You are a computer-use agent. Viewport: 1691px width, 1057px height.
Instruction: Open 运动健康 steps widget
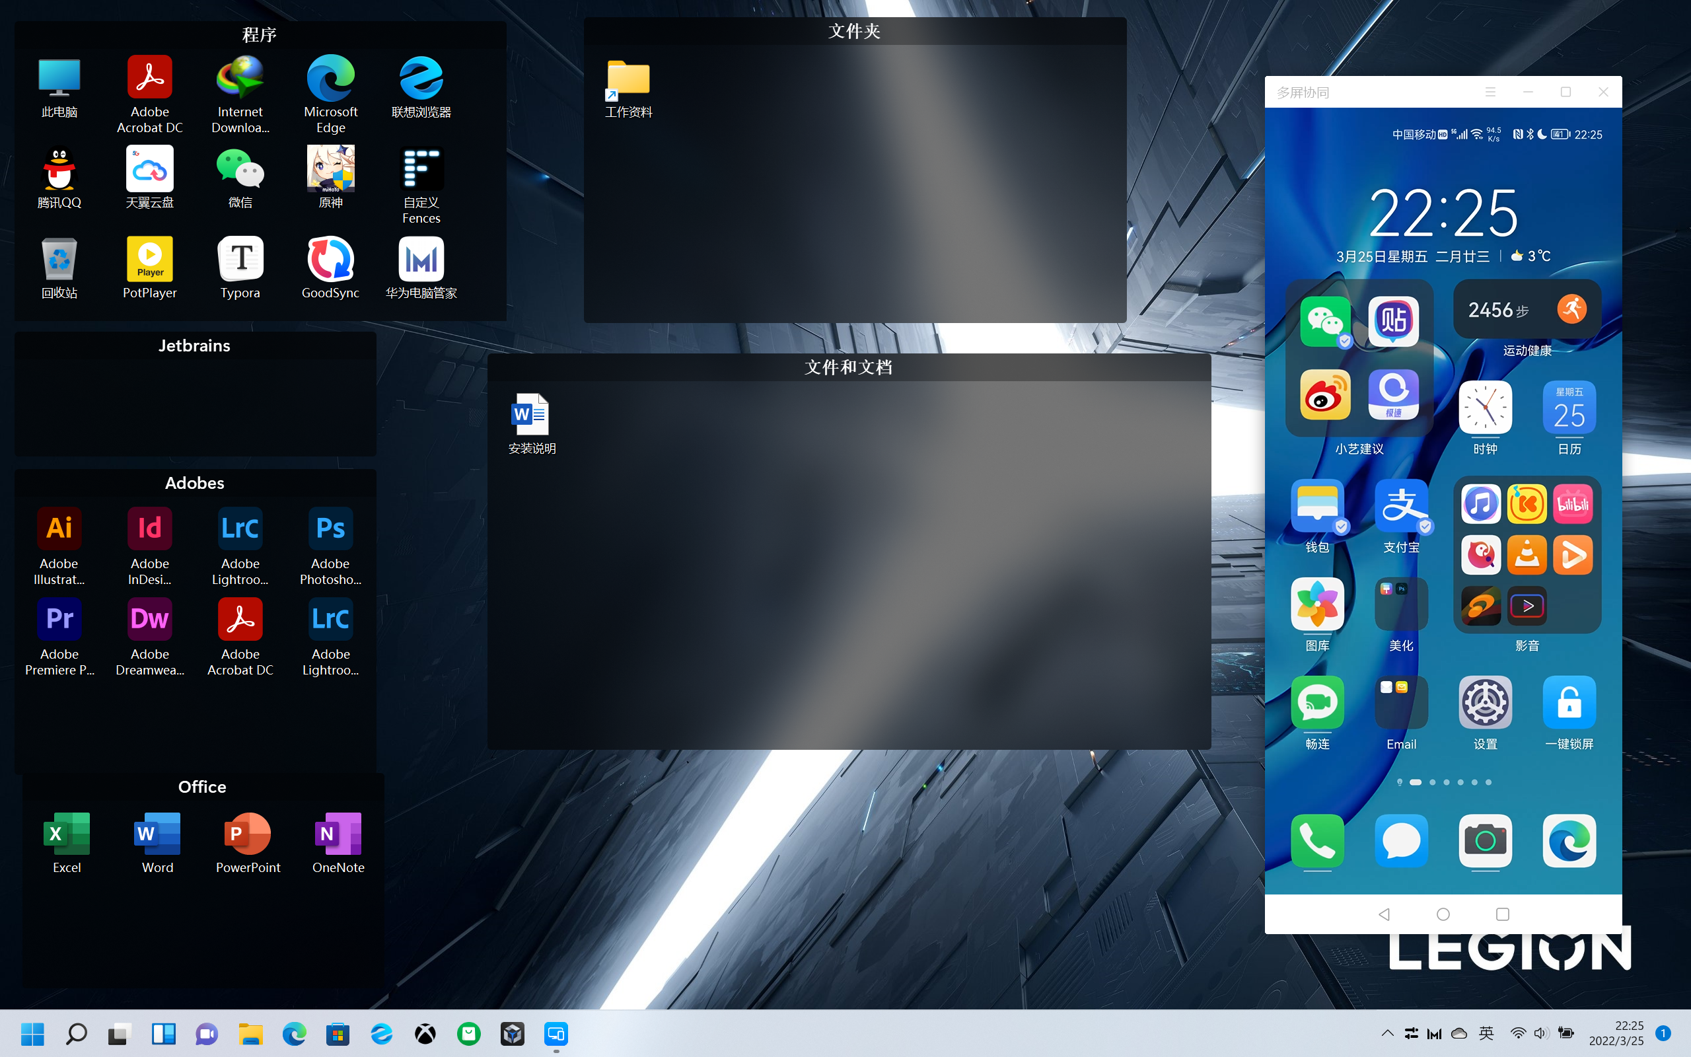(x=1527, y=310)
